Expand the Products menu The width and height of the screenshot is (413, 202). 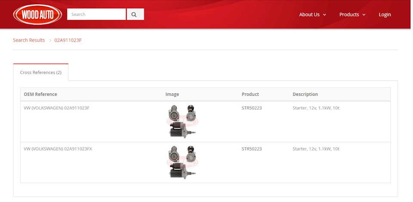click(352, 15)
